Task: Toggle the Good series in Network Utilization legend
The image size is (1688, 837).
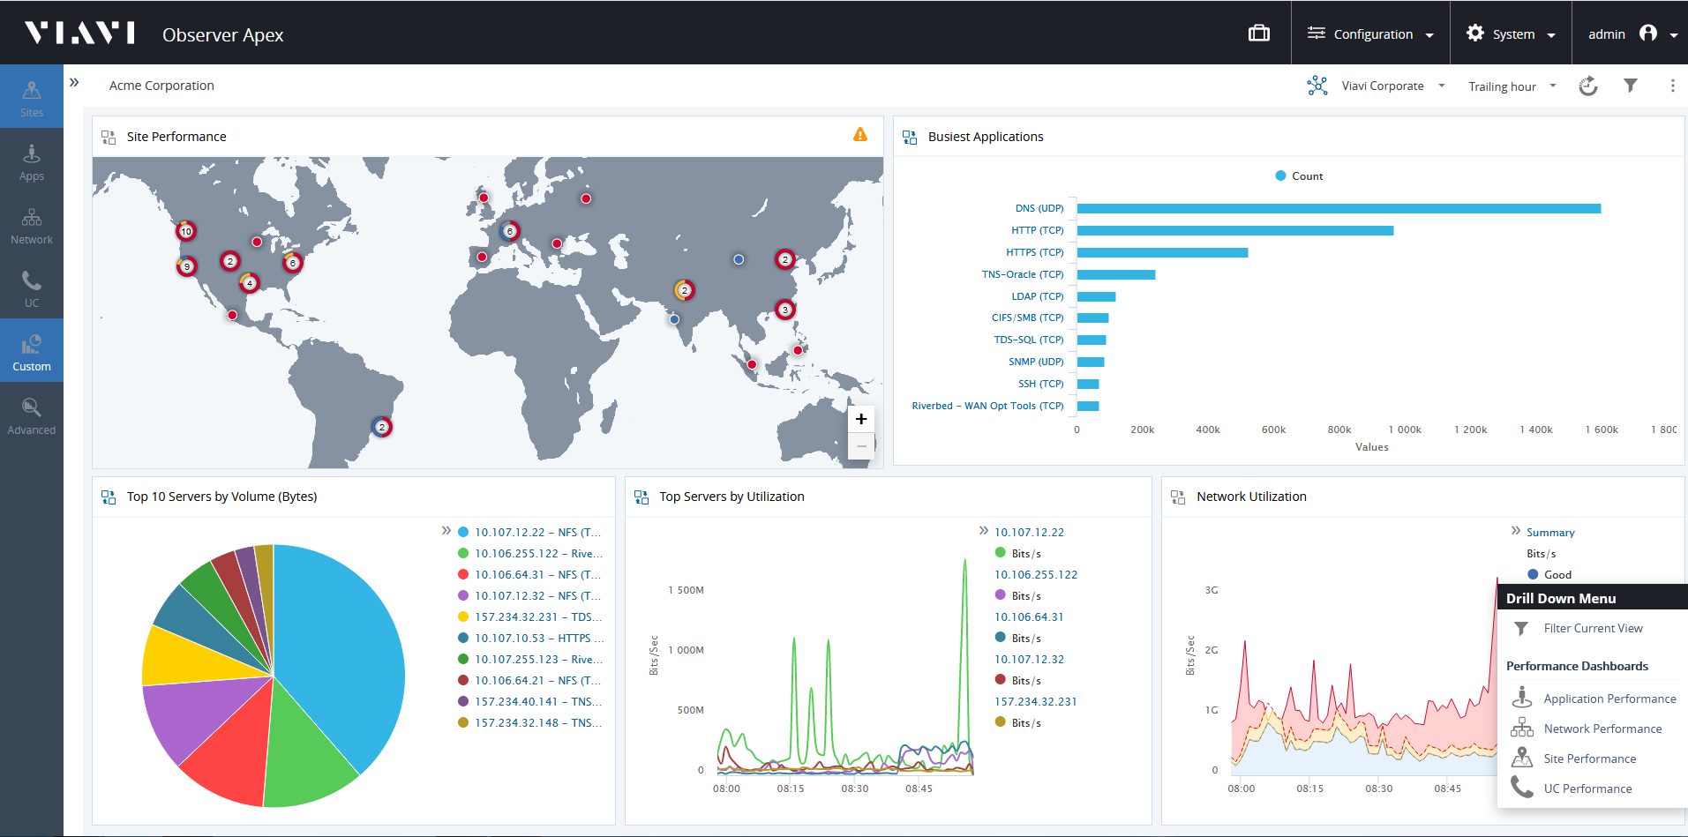Action: [1549, 575]
